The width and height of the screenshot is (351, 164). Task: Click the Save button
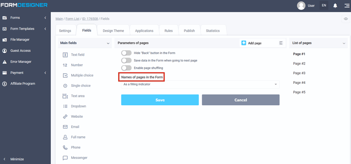point(160,100)
